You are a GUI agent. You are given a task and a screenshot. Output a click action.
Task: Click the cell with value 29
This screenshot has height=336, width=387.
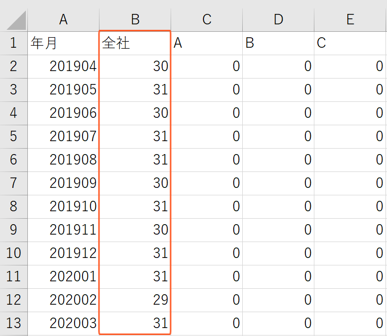point(135,300)
